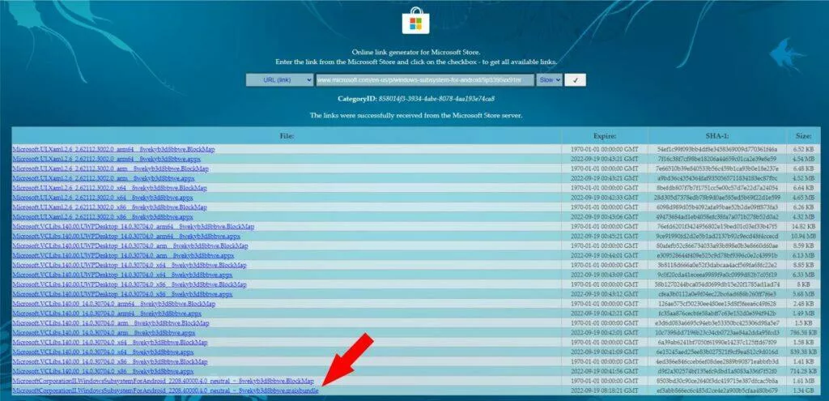
Task: Download the VCLibs UWPDesktop x86 appx file
Action: (x=122, y=294)
